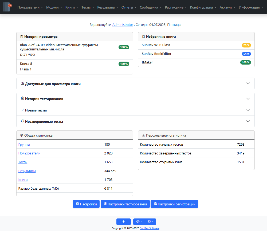Click the 28% progress badge for SunRav WEB Class
267x231 pixels.
tap(246, 45)
